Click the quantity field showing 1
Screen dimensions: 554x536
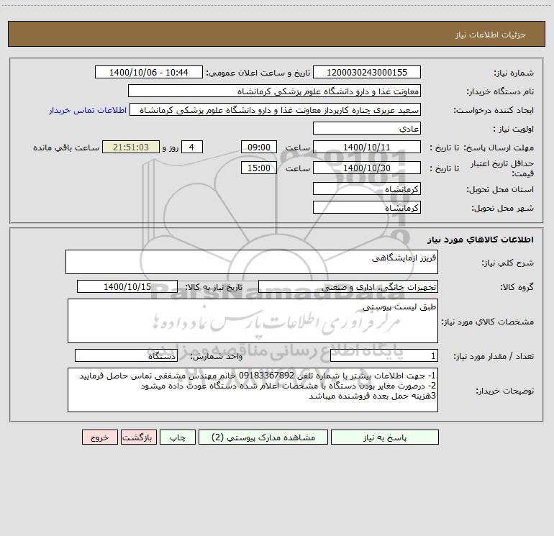[x=384, y=355]
